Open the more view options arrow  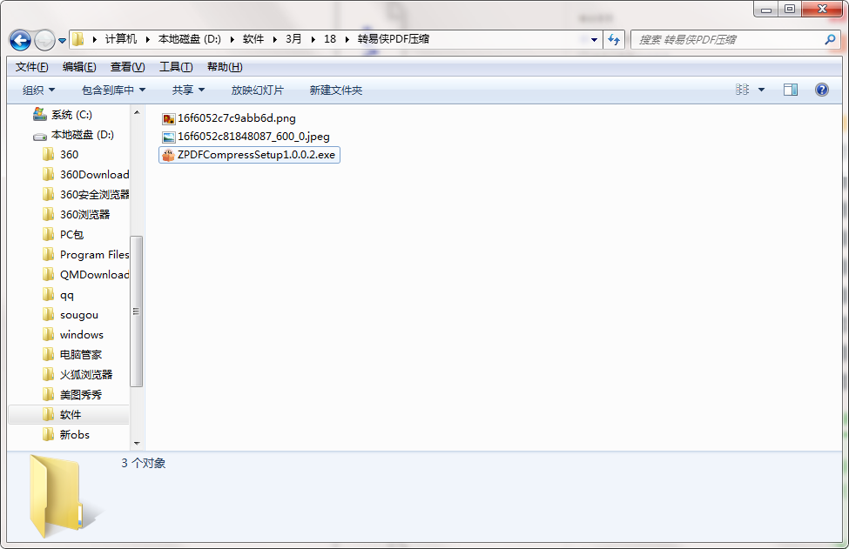click(x=761, y=90)
